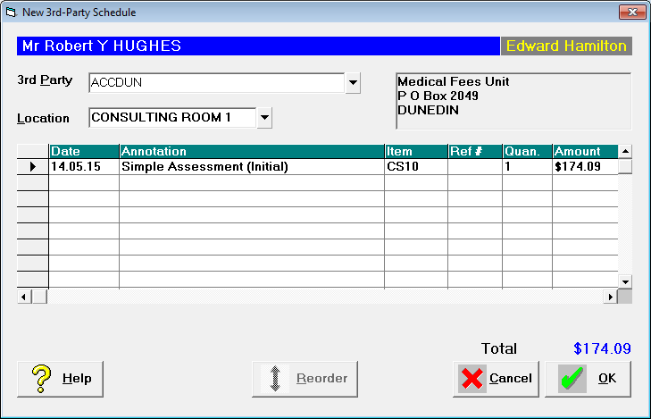Click the Amount column header

pyautogui.click(x=586, y=151)
